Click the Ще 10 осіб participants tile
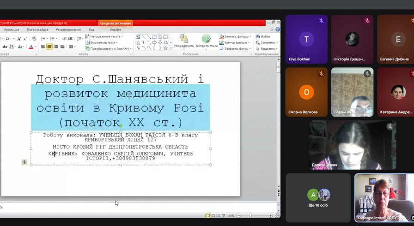 pyautogui.click(x=318, y=197)
